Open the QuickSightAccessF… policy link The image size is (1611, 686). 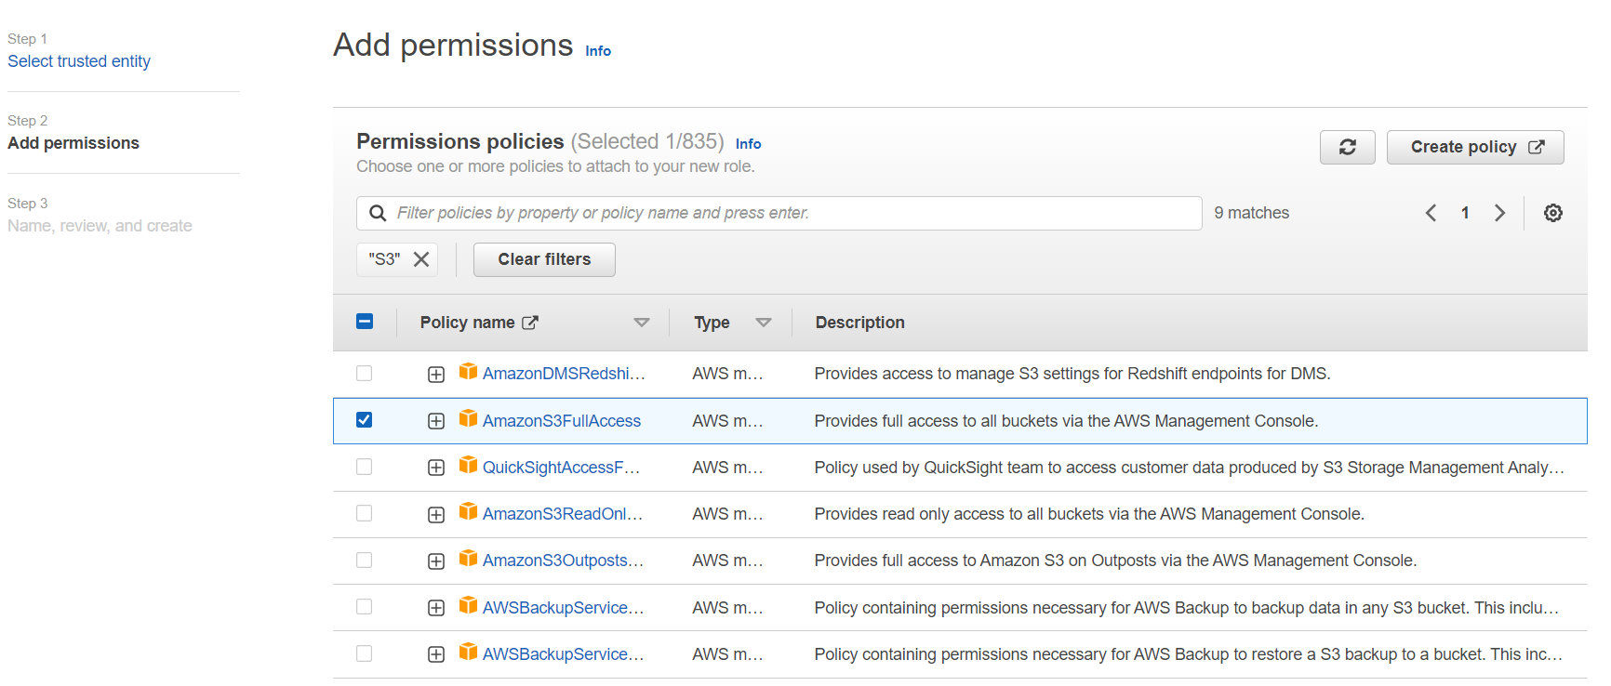[x=561, y=468]
